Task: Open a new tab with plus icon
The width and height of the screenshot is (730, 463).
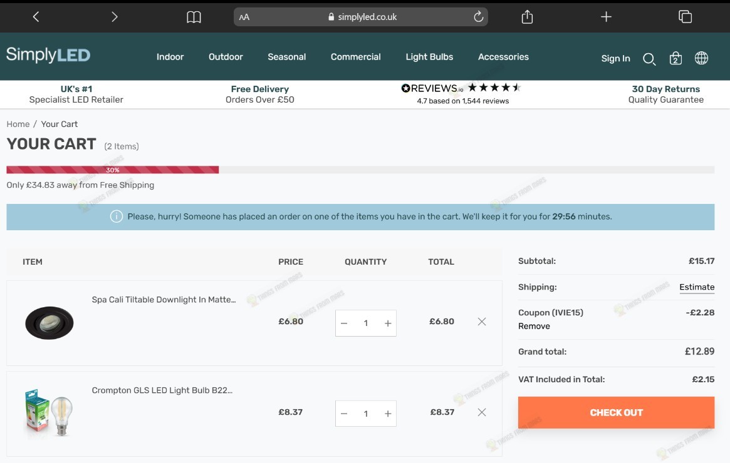Action: 606,17
